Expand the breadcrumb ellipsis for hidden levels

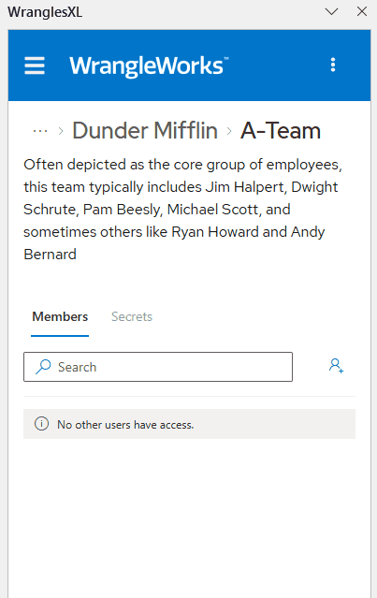click(x=40, y=132)
